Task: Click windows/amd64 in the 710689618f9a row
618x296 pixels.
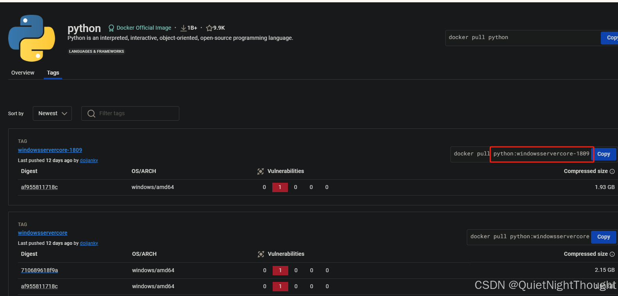Action: [153, 270]
